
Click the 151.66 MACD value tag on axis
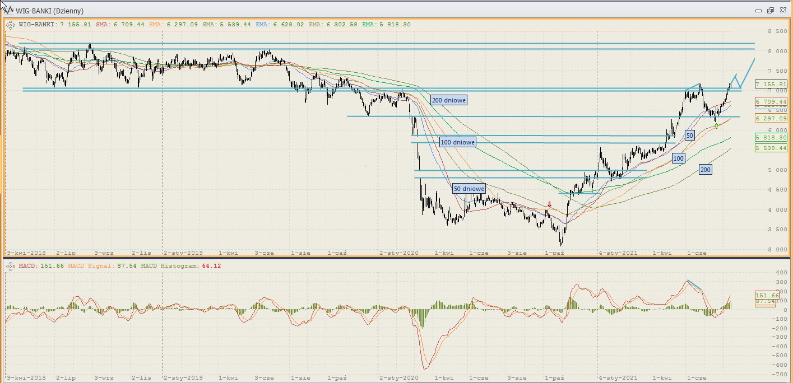pos(767,295)
